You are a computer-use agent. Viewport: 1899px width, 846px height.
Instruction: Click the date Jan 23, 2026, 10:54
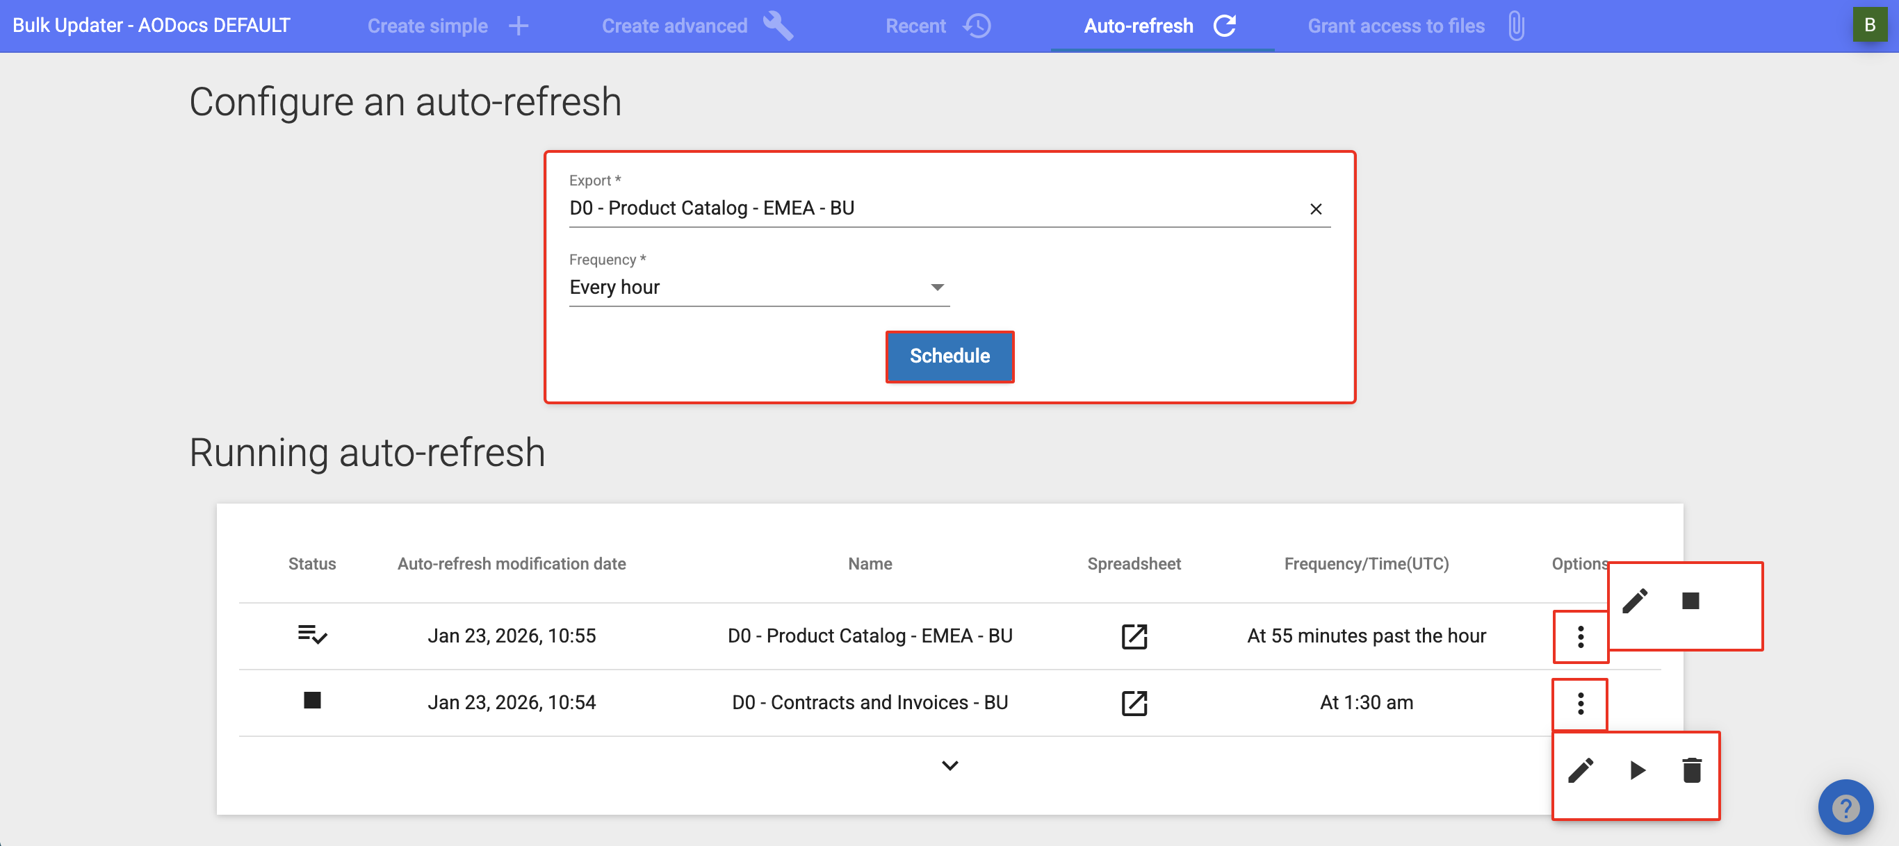click(512, 703)
